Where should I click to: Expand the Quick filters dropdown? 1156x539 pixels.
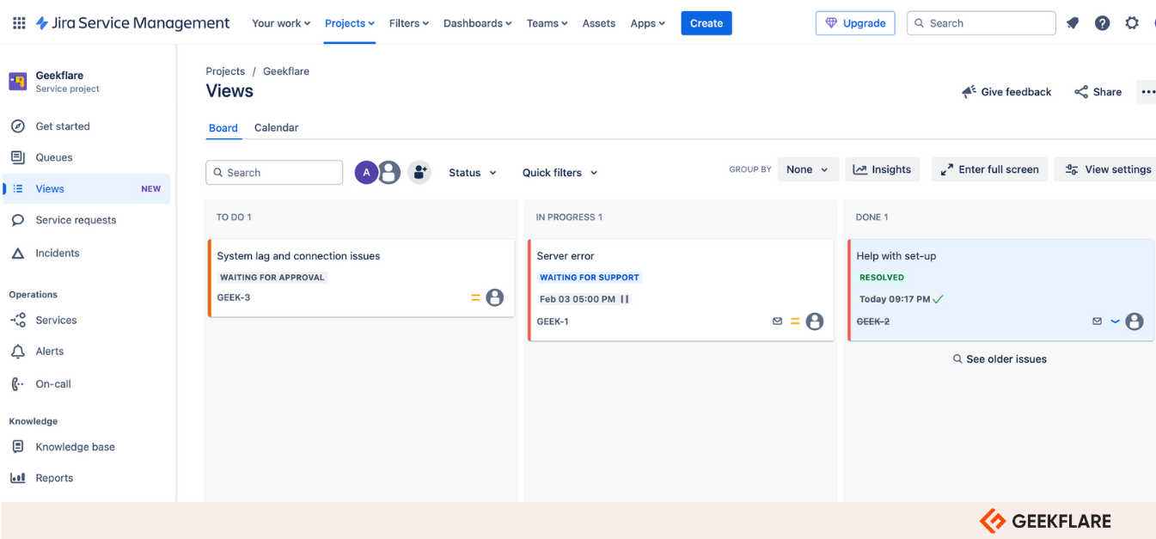click(560, 173)
